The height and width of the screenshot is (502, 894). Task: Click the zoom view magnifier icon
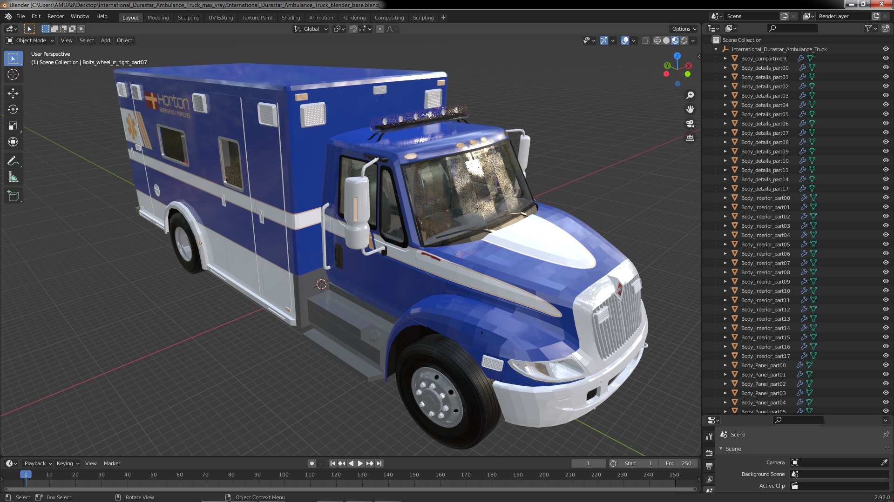click(690, 95)
